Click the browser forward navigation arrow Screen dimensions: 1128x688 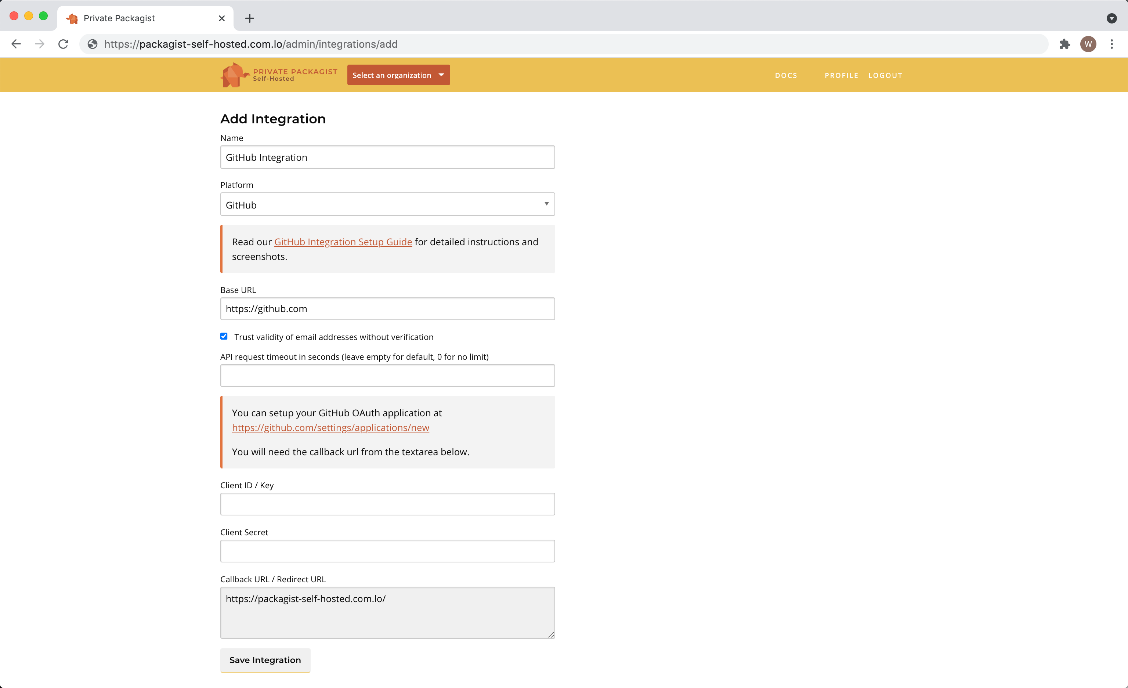pyautogui.click(x=39, y=43)
